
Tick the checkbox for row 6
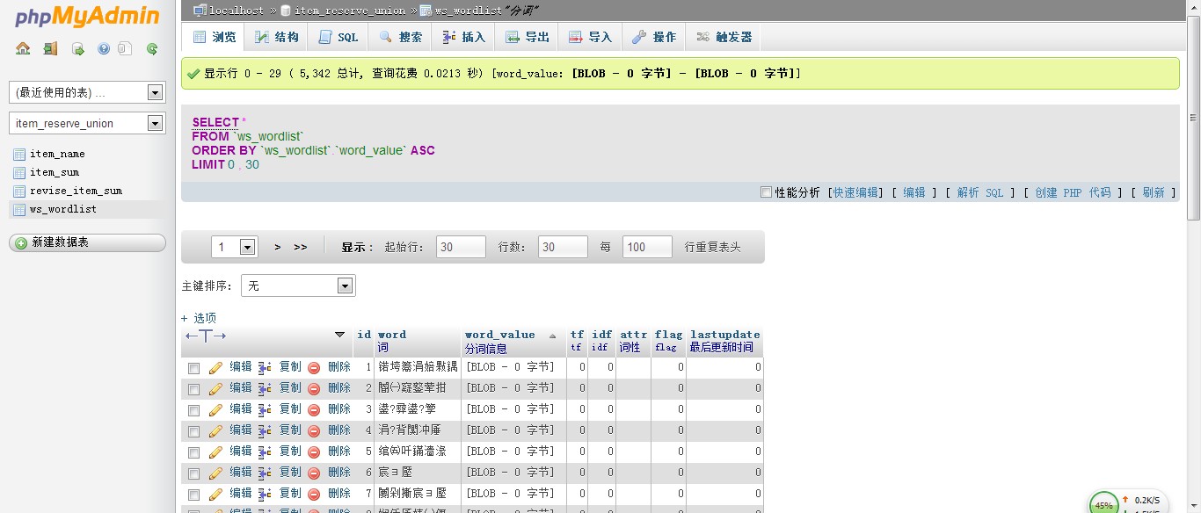193,473
